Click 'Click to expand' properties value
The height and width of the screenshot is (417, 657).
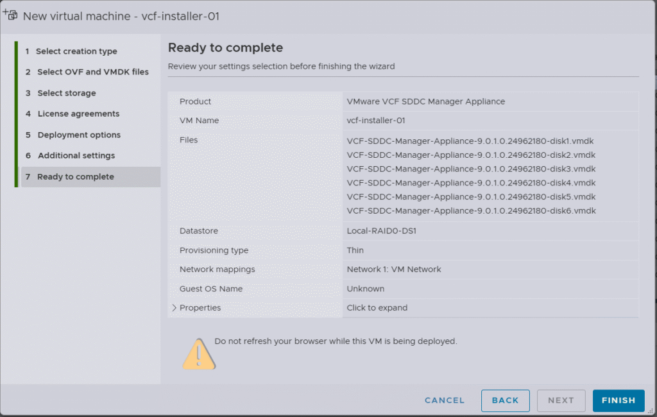pyautogui.click(x=377, y=308)
